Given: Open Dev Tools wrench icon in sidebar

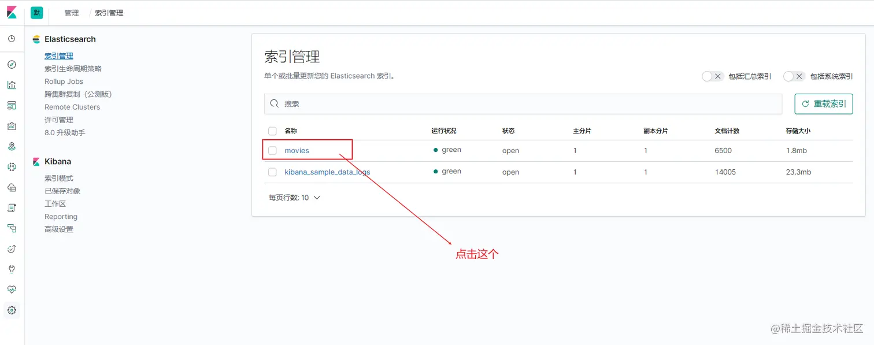Looking at the screenshot, I should coord(12,269).
